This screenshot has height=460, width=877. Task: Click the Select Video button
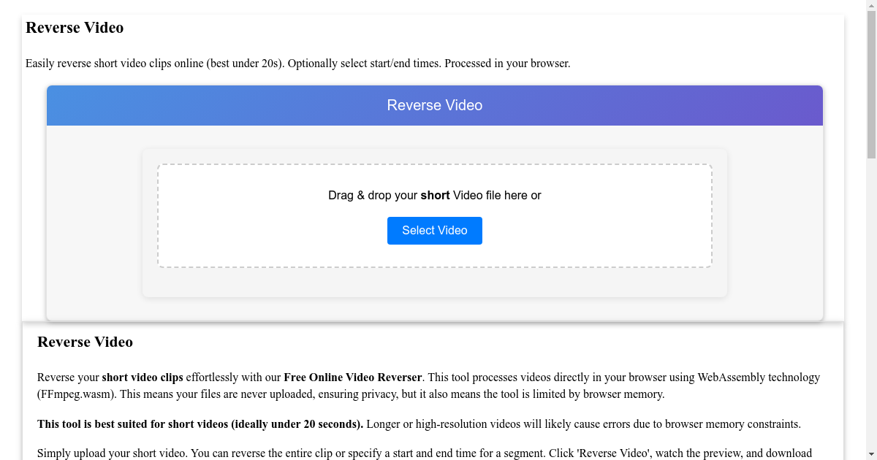click(x=434, y=230)
